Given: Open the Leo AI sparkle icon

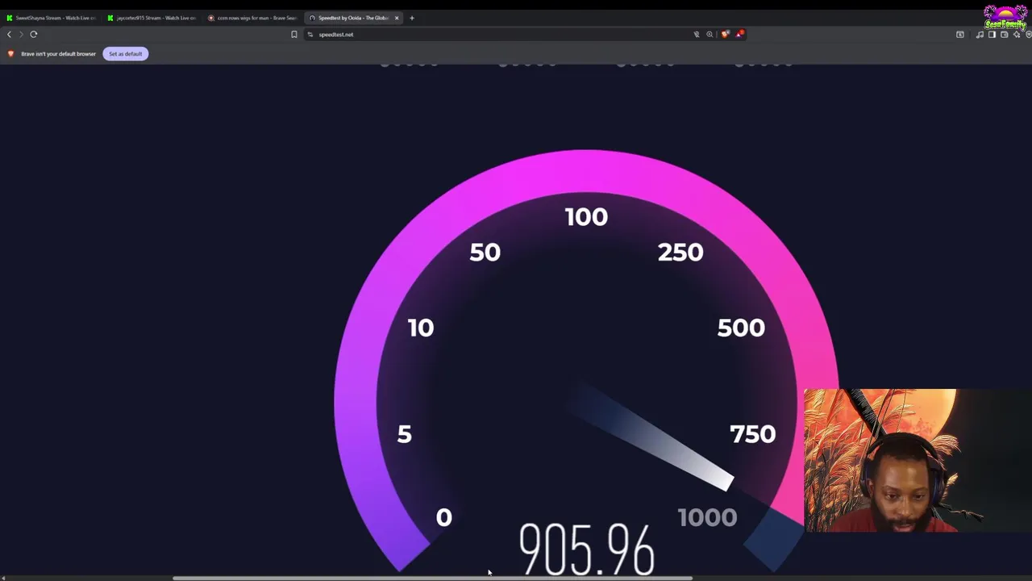Looking at the screenshot, I should click(x=1017, y=35).
